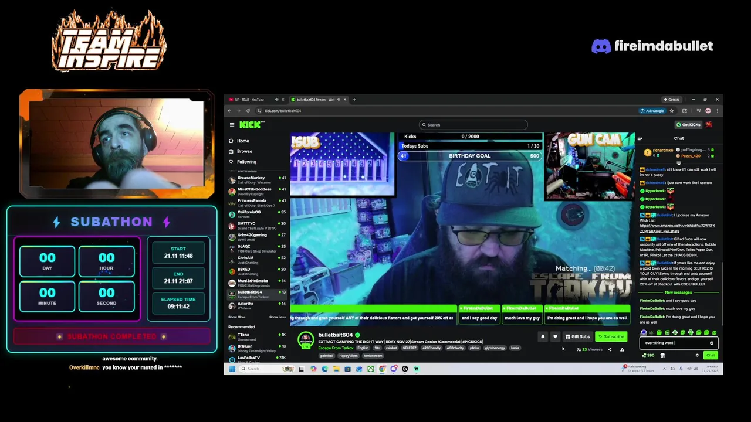Open recommended LosPollosTV channel
The height and width of the screenshot is (422, 751).
coord(257,359)
